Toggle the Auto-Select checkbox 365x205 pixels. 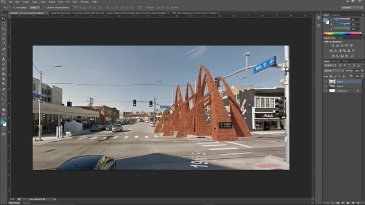(14, 7)
